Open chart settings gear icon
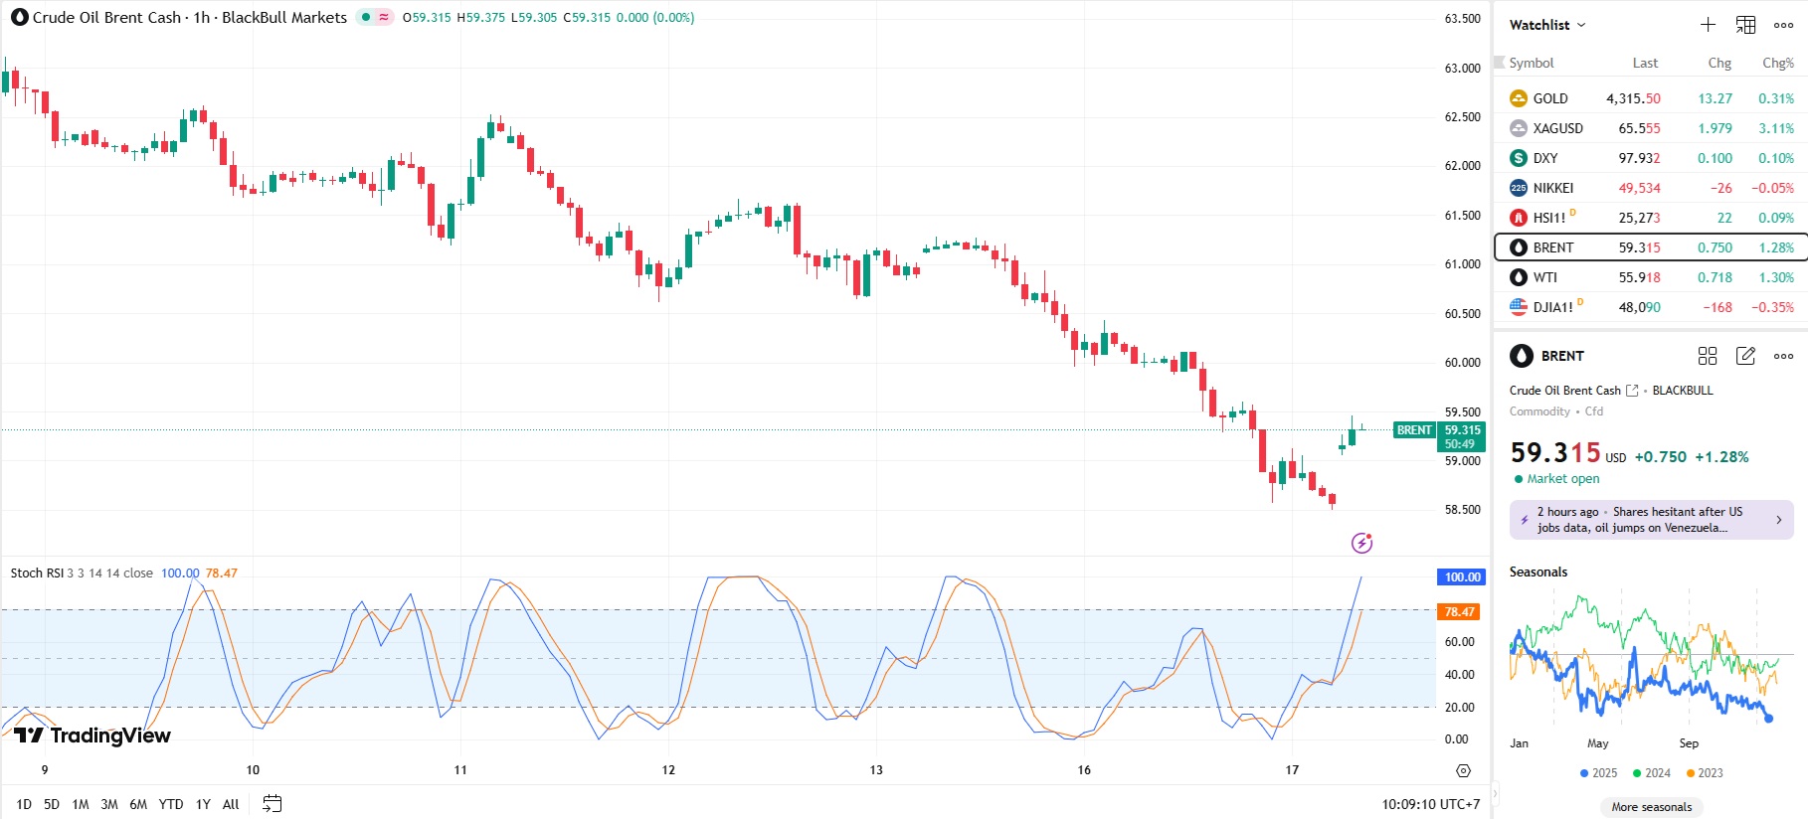The height and width of the screenshot is (819, 1808). tap(1463, 770)
